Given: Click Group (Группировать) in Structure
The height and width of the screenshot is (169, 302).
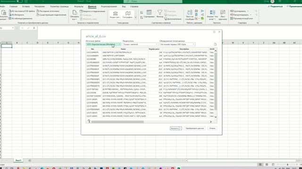Looking at the screenshot, I should click(239, 11).
